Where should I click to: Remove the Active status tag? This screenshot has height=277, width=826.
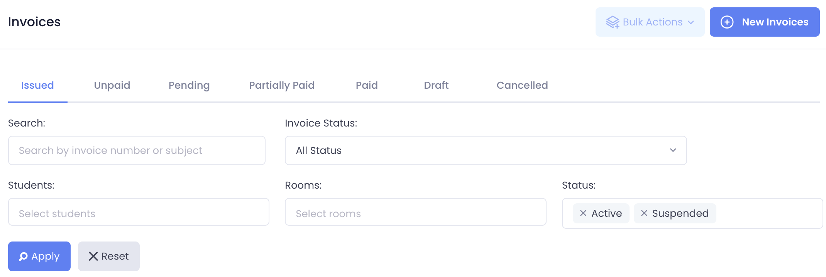(583, 213)
